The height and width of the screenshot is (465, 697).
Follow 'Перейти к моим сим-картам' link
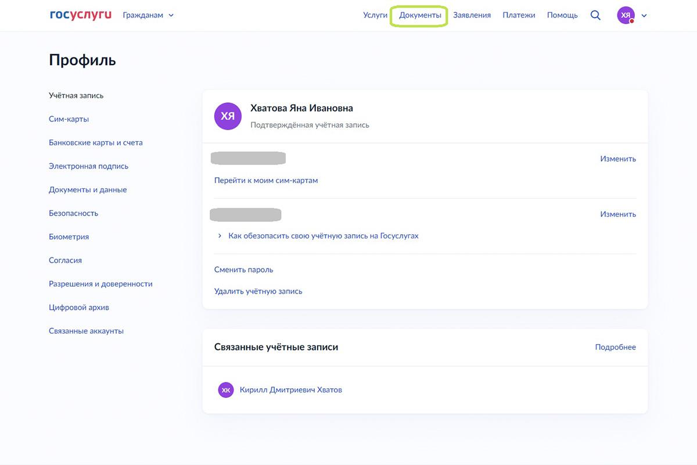266,180
